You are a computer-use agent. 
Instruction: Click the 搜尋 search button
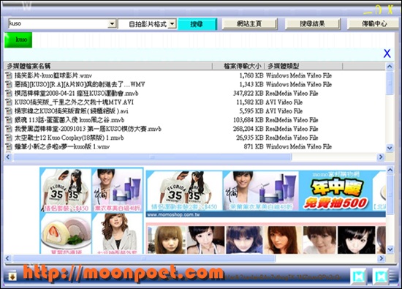[197, 24]
